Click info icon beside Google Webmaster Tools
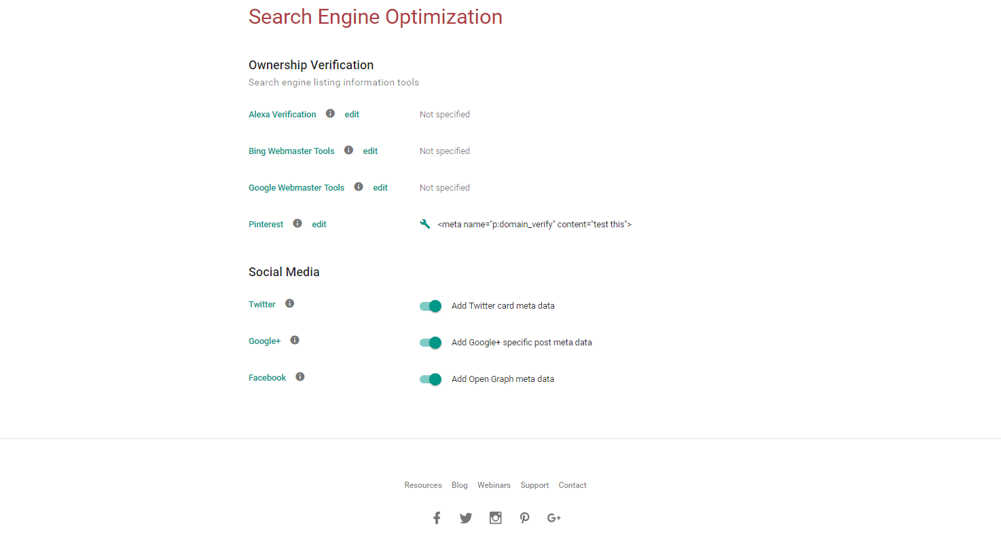The image size is (1001, 534). click(359, 187)
